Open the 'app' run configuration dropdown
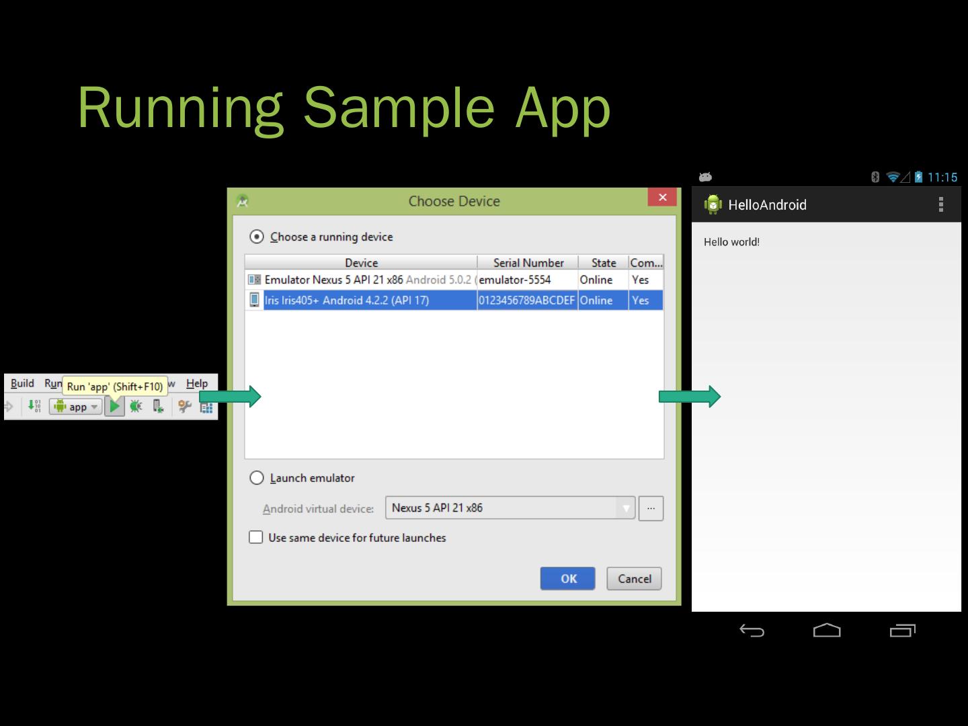 76,407
